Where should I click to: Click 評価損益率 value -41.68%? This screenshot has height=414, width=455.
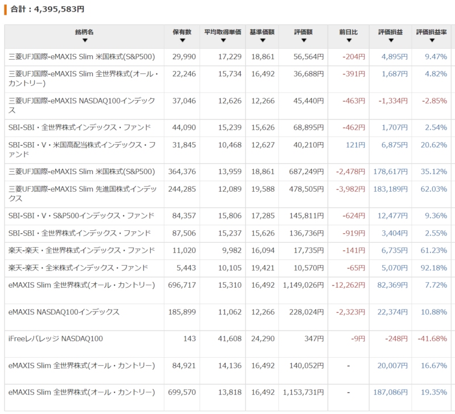coord(432,339)
